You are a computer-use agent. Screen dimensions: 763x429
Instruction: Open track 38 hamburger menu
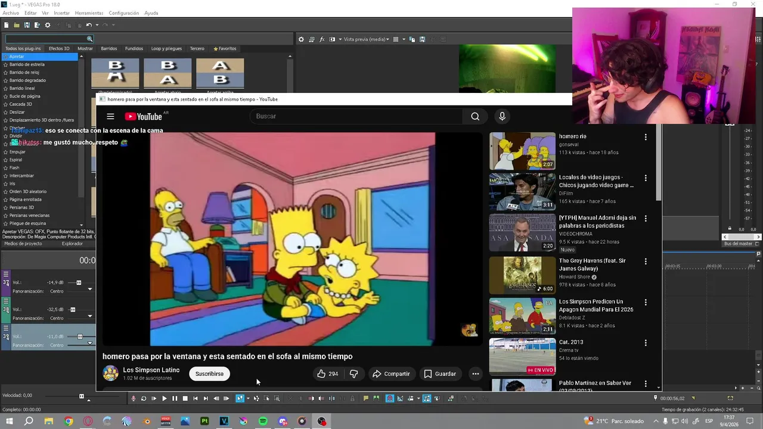click(6, 301)
